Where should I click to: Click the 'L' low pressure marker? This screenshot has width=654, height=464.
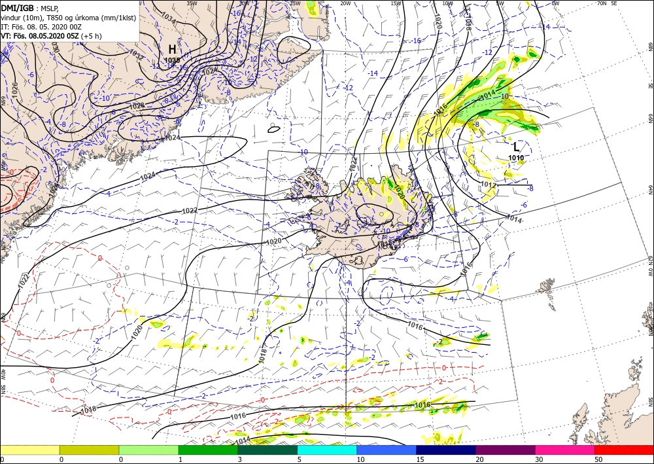(x=517, y=147)
